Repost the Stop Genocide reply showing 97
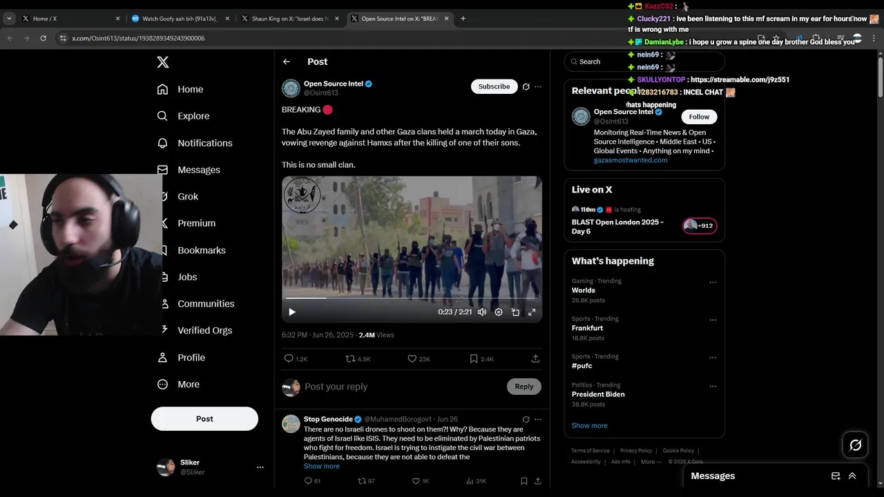 pyautogui.click(x=361, y=481)
